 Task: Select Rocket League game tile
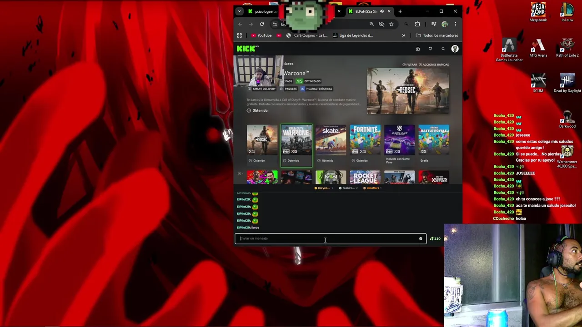pos(365,177)
